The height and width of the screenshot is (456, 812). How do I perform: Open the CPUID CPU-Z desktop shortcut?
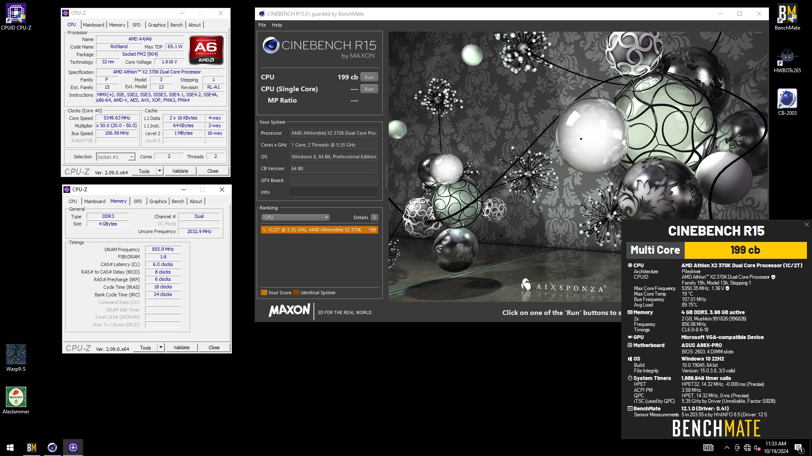[16, 17]
